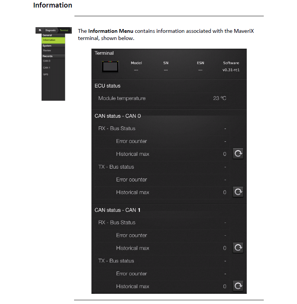Click RX - Bus Status under CAN 0
This screenshot has width=297, height=304.
tap(117, 129)
